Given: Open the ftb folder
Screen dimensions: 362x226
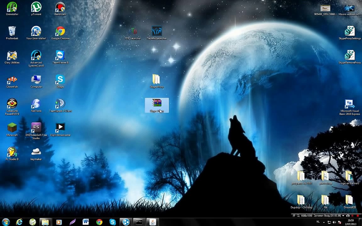Looking at the screenshot, I should (326, 202).
